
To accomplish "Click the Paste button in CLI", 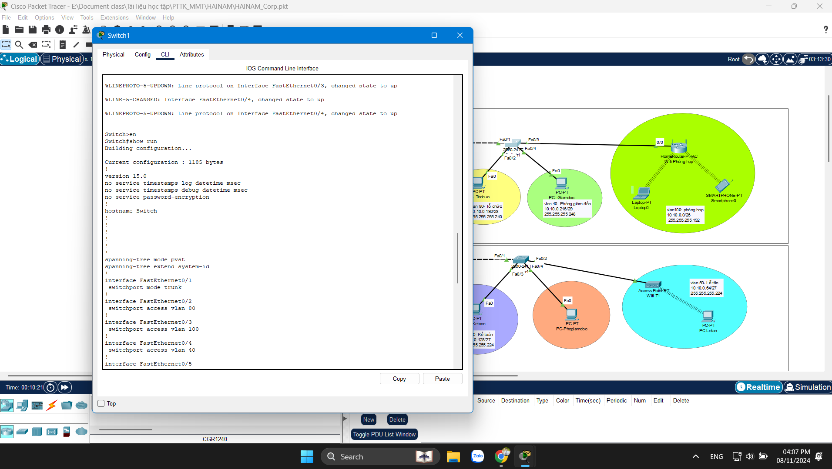I will click(x=443, y=379).
